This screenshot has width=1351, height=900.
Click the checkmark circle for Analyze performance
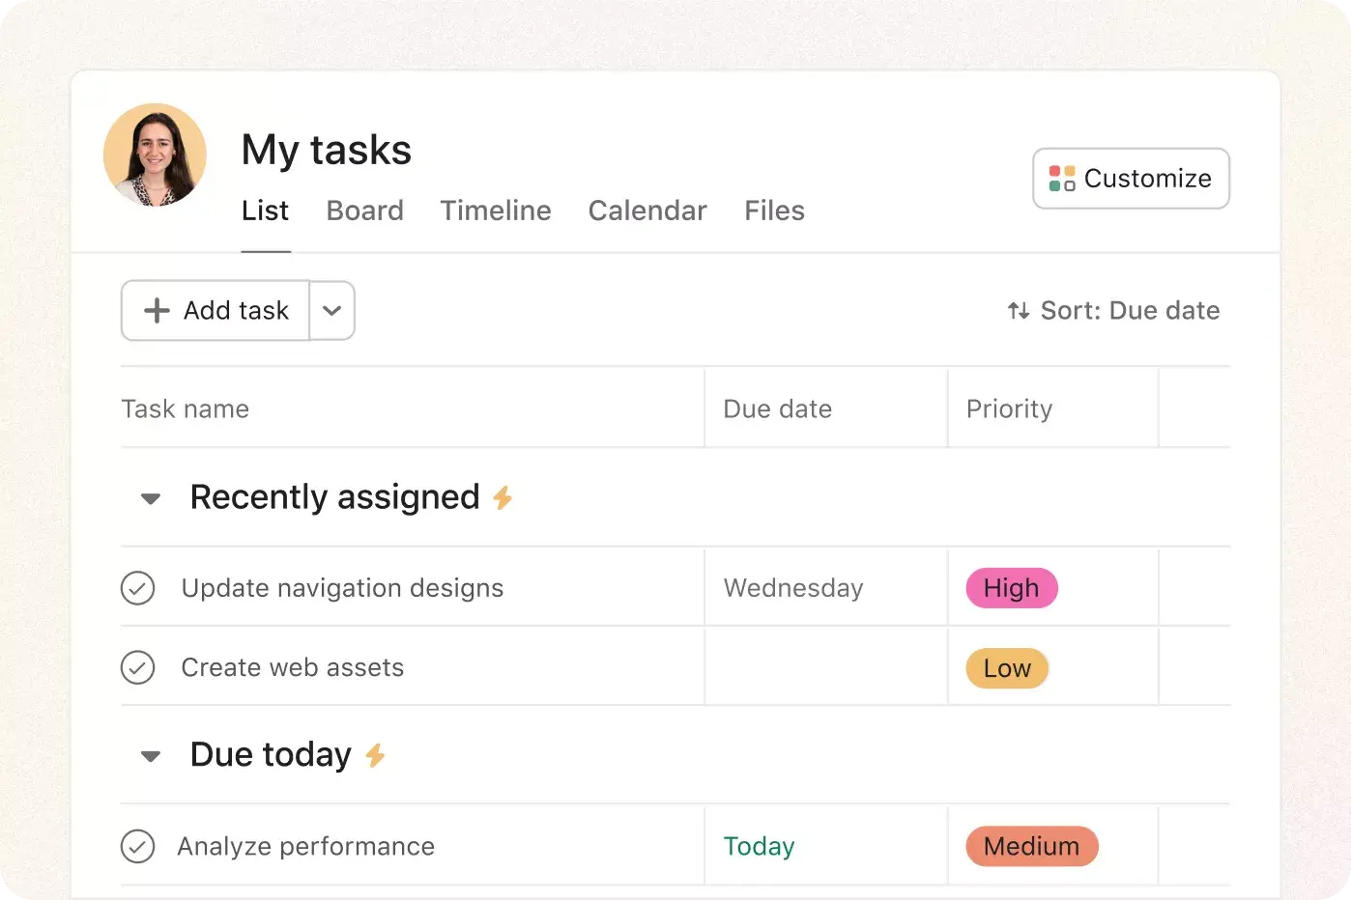tap(138, 846)
